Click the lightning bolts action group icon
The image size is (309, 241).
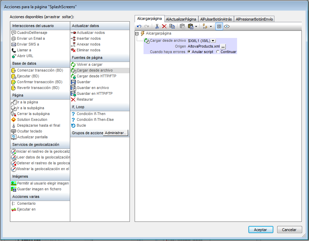(x=205, y=26)
